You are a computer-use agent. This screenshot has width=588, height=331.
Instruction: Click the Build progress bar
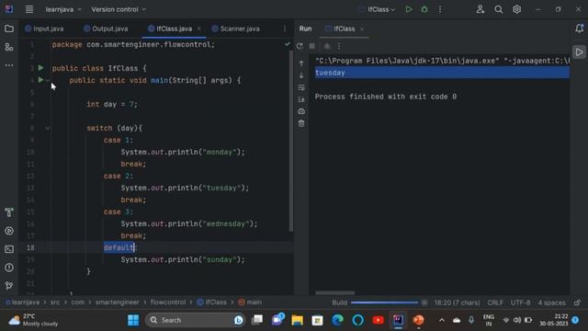[x=384, y=302]
